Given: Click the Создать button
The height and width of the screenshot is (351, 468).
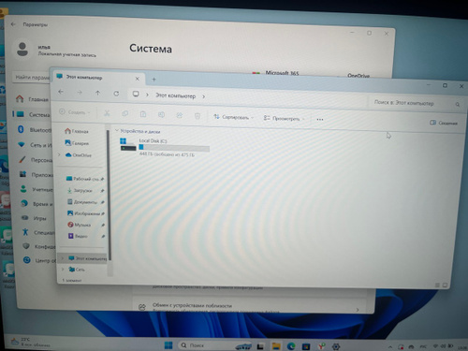Looking at the screenshot, I should [75, 112].
